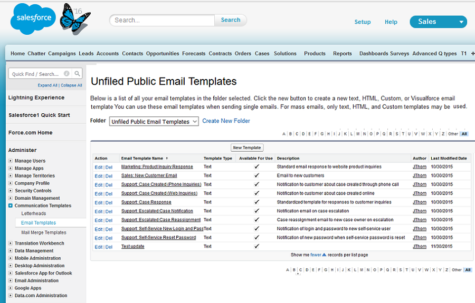Viewport: 475px width, 303px height.
Task: Filter by letter A in top alphabet bar
Action: click(x=284, y=134)
